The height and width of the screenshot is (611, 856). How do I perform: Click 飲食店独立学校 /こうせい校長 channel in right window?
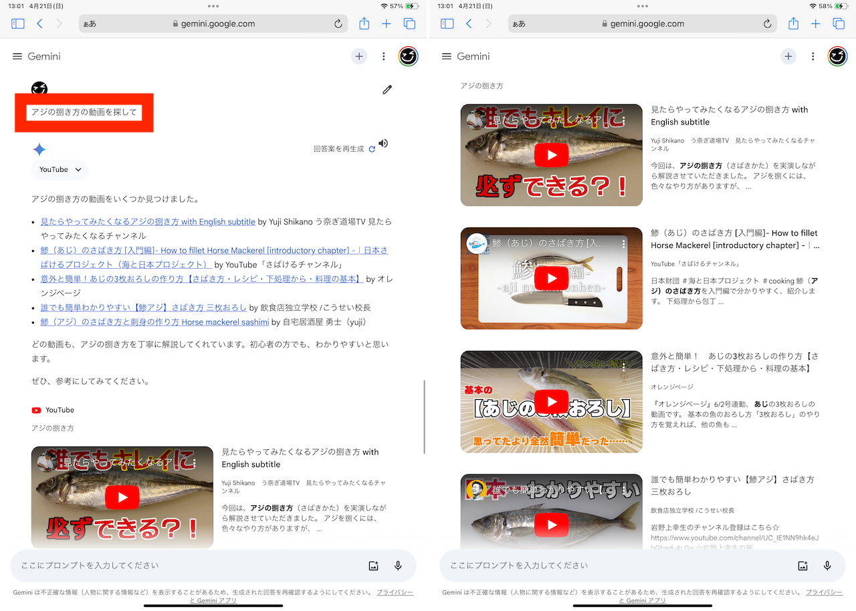[x=692, y=510]
